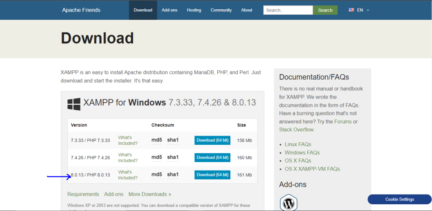The image size is (432, 211).
Task: Open Linux FAQs link
Action: pyautogui.click(x=298, y=144)
